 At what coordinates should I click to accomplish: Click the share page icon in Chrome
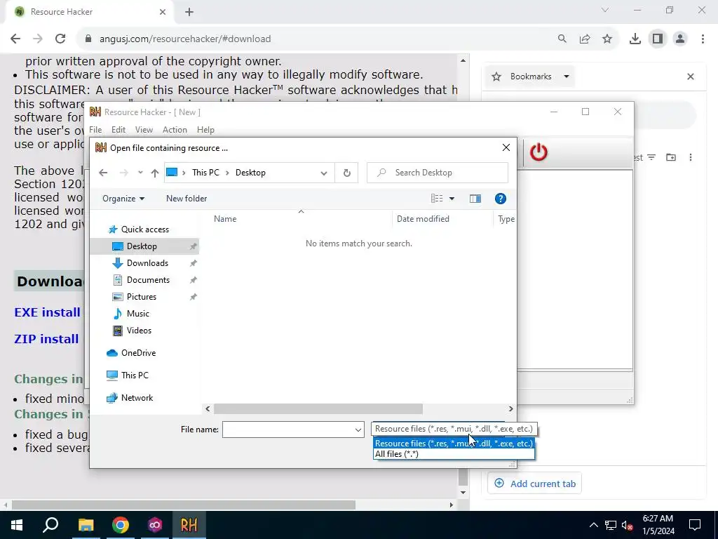[585, 39]
